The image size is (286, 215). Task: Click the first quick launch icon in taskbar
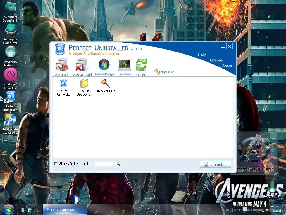[23, 210]
